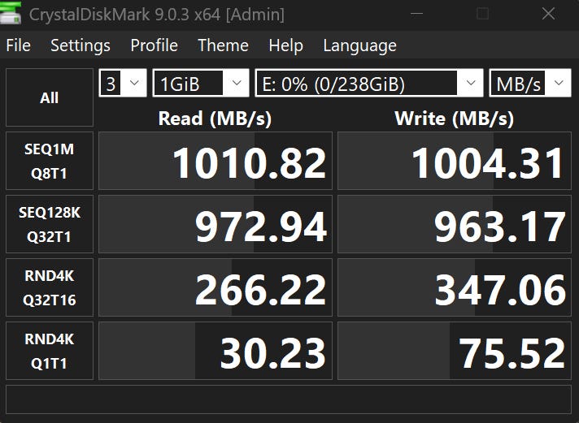
Task: Click the RND4K Q1T1 write result 75.52
Action: [455, 351]
